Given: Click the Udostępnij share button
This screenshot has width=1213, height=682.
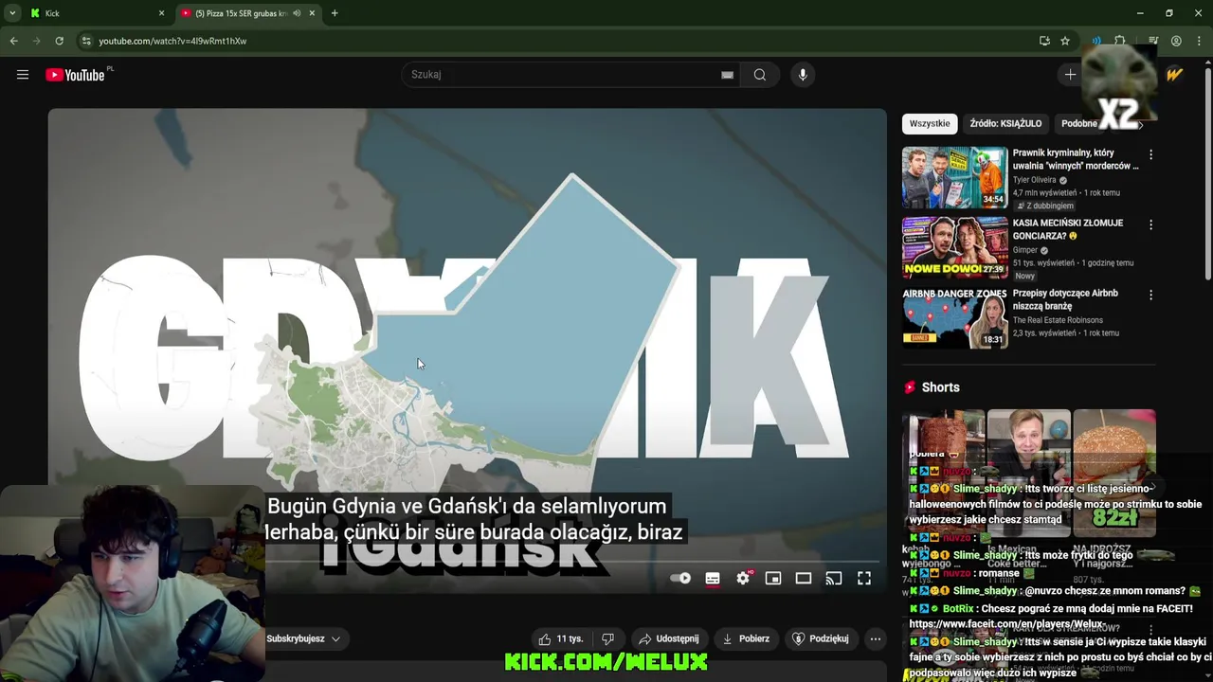Looking at the screenshot, I should point(669,638).
